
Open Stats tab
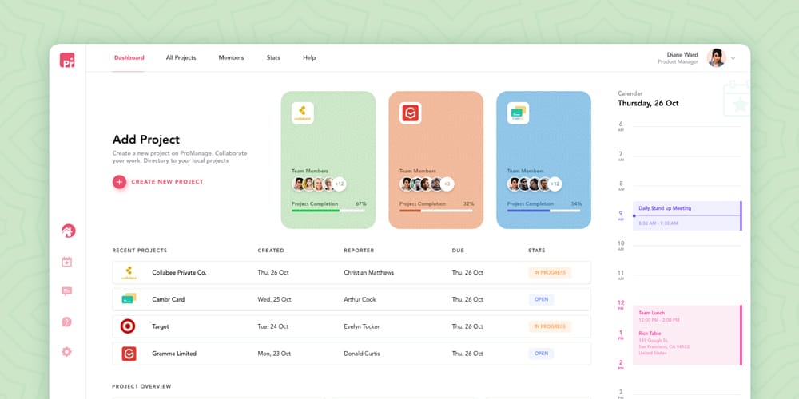(273, 58)
